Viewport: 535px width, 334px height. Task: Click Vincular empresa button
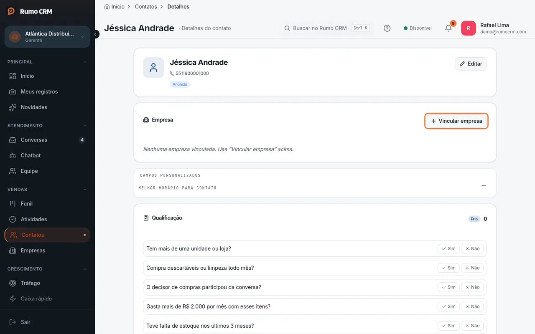[x=456, y=121]
